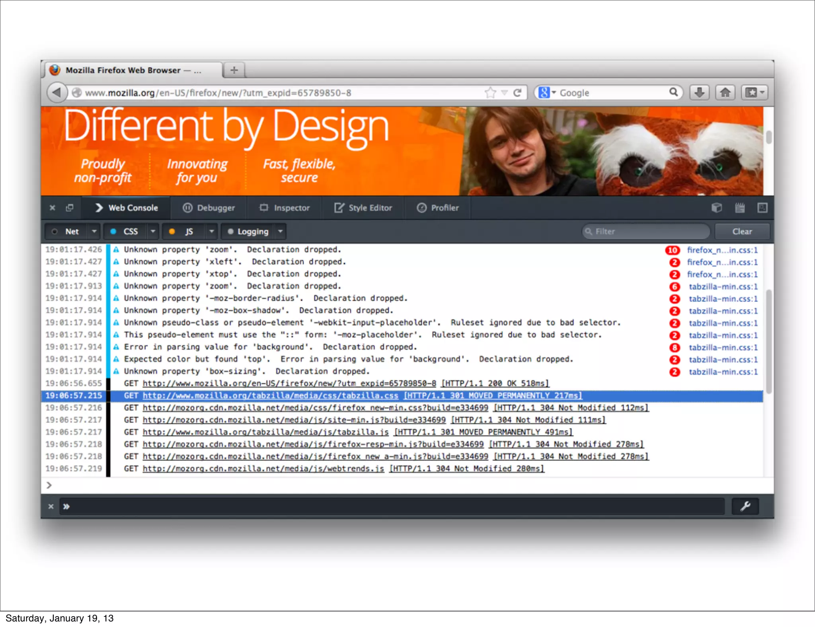Open the tabzilla.css request link
The width and height of the screenshot is (815, 627).
point(270,395)
